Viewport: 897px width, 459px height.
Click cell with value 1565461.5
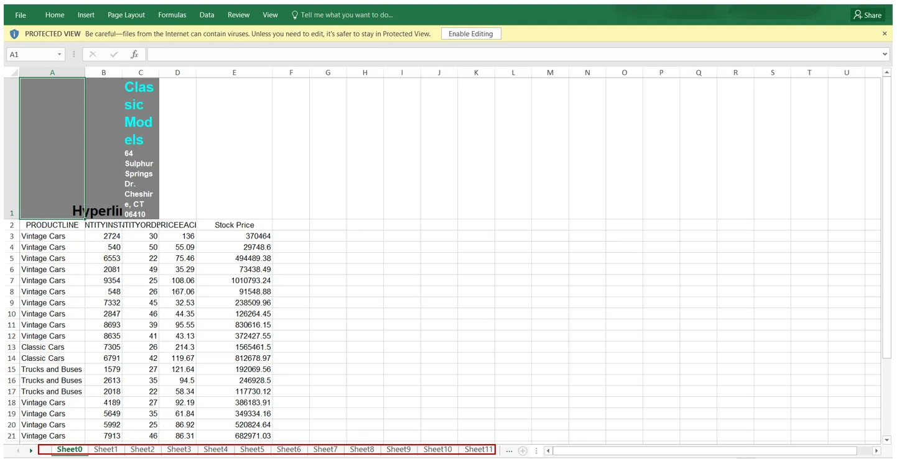pyautogui.click(x=235, y=347)
